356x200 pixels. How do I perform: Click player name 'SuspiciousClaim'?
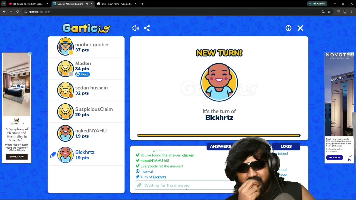coord(94,109)
